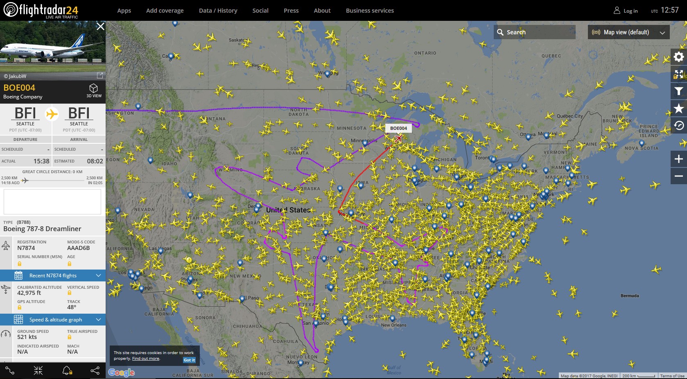
Task: Share this flight via the share icon
Action: pos(95,370)
